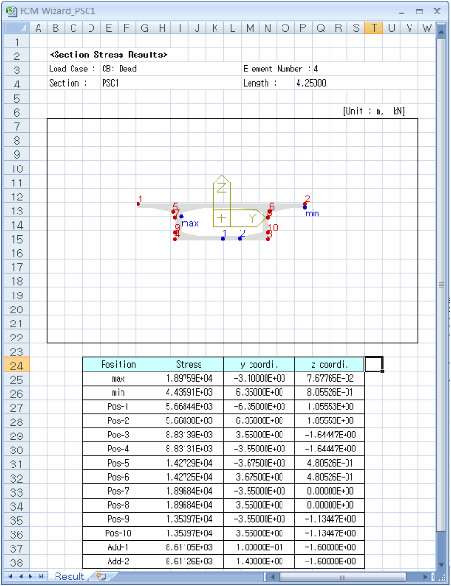451x586 pixels.
Task: Click vertical scrollbar up arrow
Action: point(442,31)
